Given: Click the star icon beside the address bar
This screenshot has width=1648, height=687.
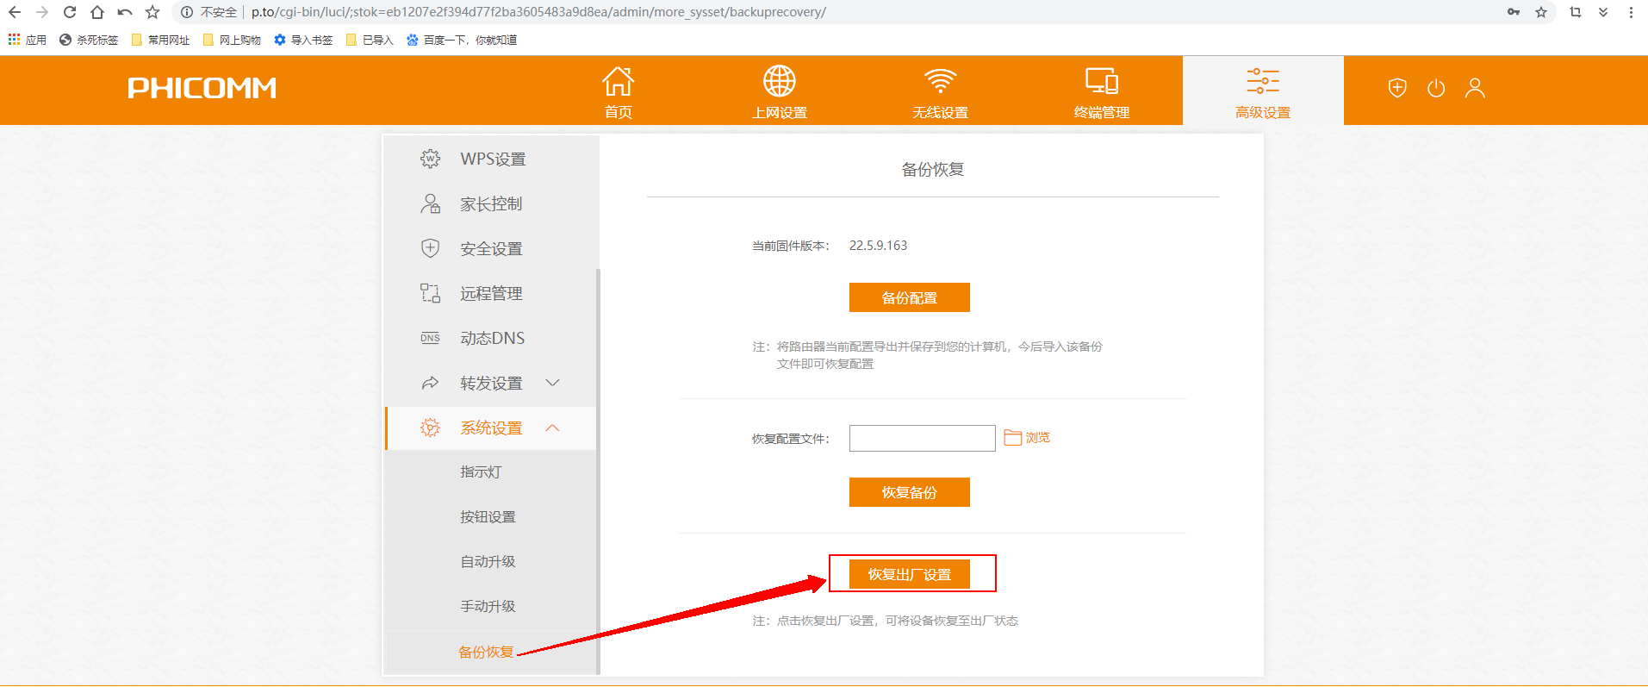Looking at the screenshot, I should (152, 12).
